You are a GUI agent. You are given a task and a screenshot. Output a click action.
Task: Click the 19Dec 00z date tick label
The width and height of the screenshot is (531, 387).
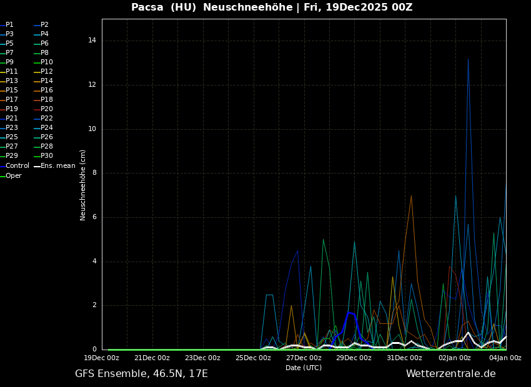(x=102, y=358)
